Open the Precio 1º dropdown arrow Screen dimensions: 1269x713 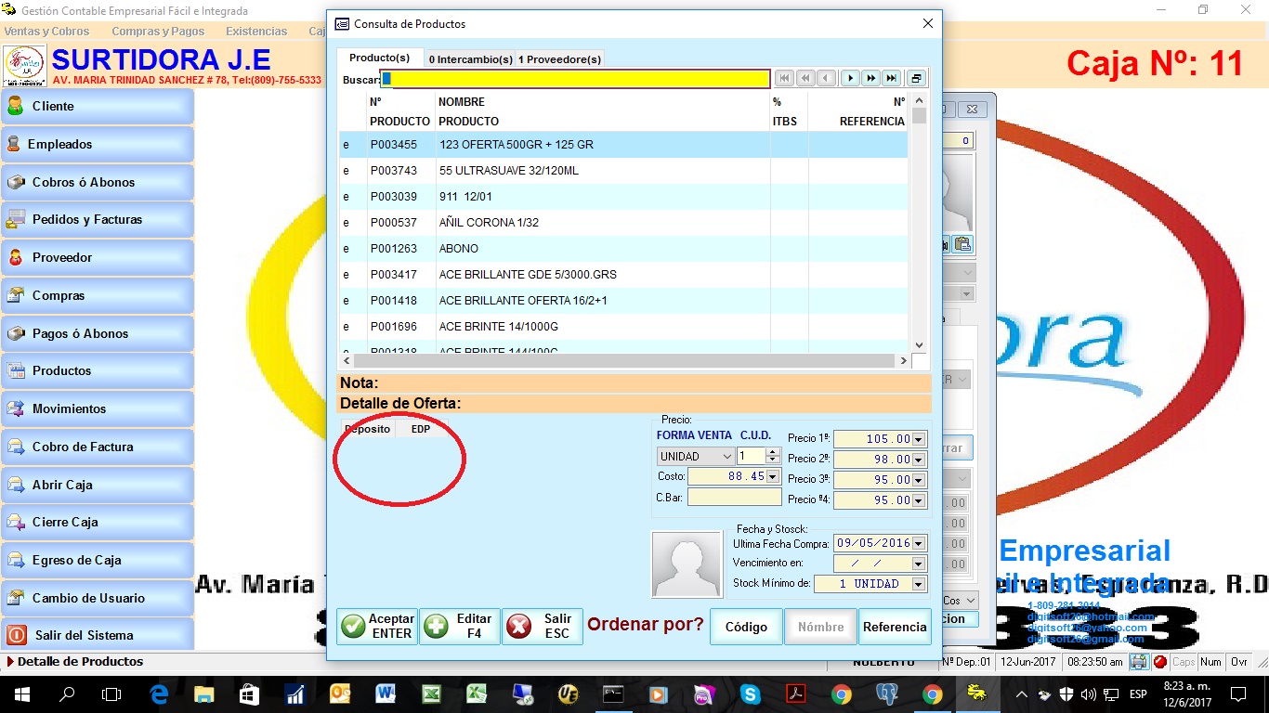[919, 439]
